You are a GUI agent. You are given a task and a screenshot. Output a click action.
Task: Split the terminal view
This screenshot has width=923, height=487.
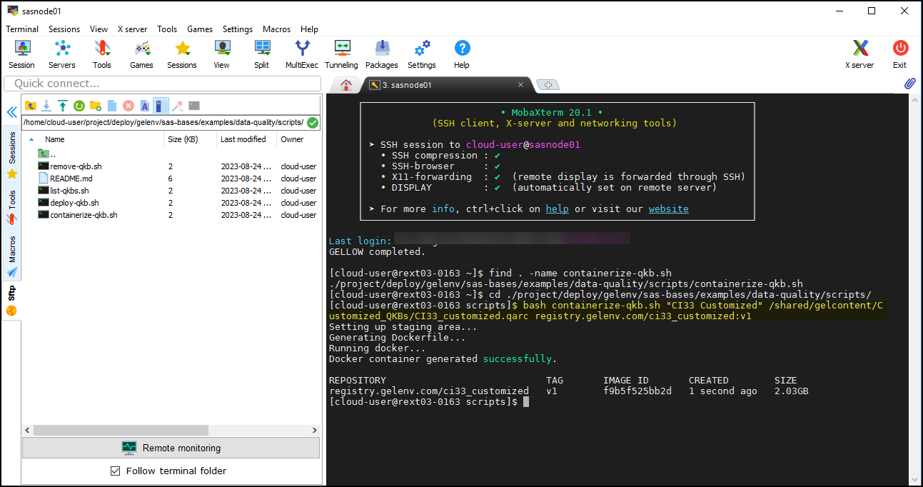click(x=261, y=54)
